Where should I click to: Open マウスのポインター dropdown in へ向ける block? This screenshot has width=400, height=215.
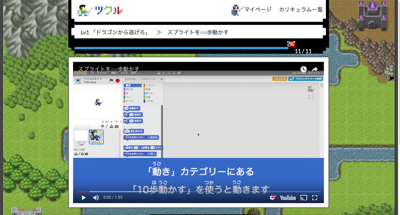136,137
